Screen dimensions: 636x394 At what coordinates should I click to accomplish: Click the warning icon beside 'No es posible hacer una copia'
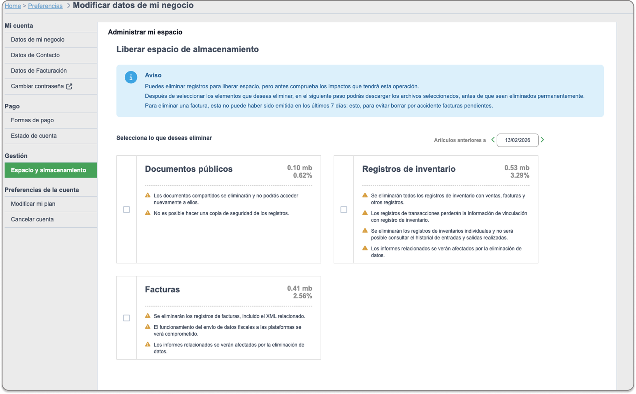click(x=148, y=213)
